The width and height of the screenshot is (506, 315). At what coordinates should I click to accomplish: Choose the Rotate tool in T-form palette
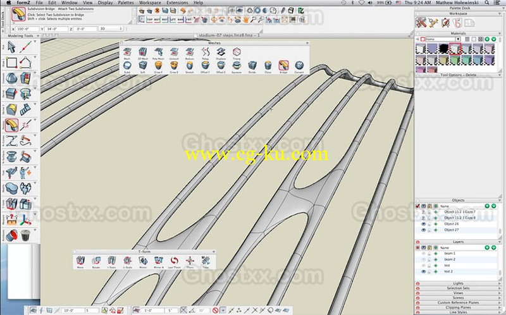point(96,261)
